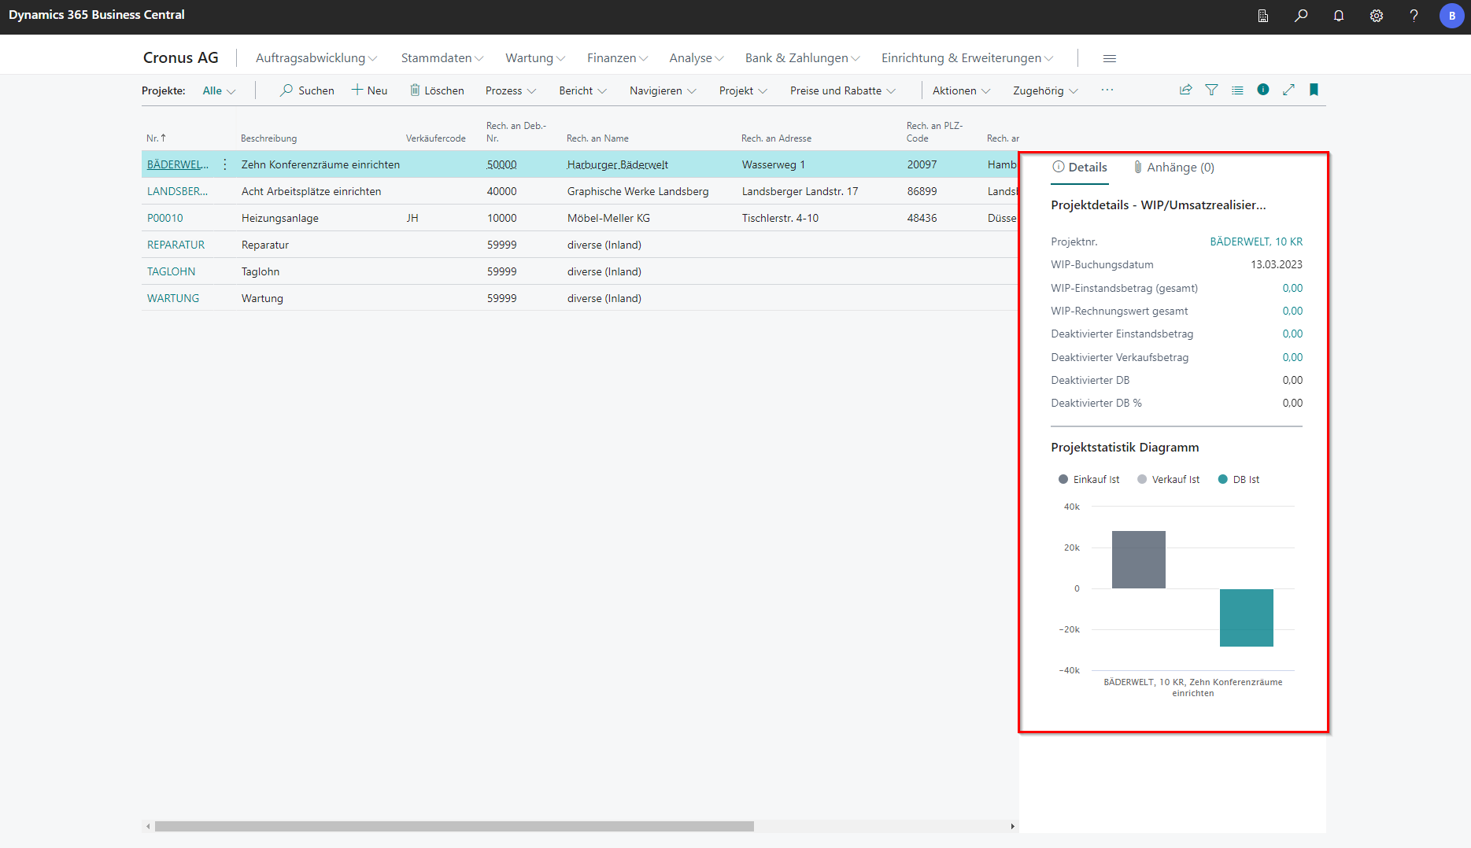Viewport: 1471px width, 848px height.
Task: Click the horizontal scrollbar under the list
Action: click(x=454, y=826)
